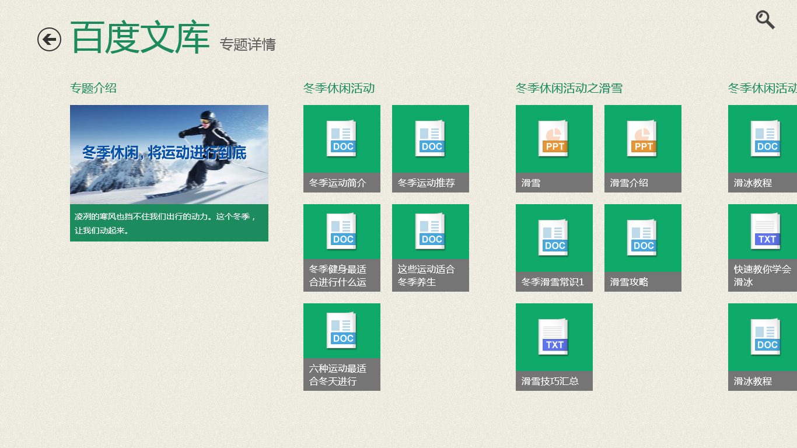Click DOC icon of 冬季滑雪常识1
Image resolution: width=797 pixels, height=448 pixels.
(x=554, y=238)
